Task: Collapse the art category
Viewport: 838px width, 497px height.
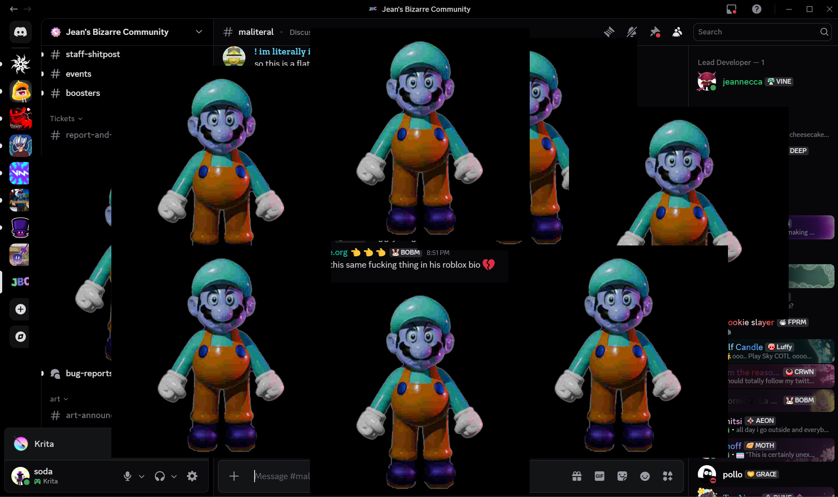Action: pos(59,399)
